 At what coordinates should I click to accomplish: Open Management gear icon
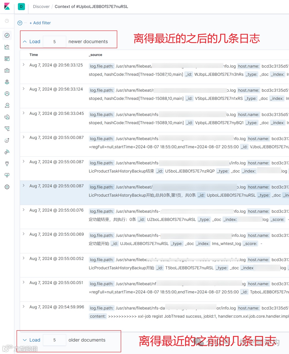[x=7, y=187]
